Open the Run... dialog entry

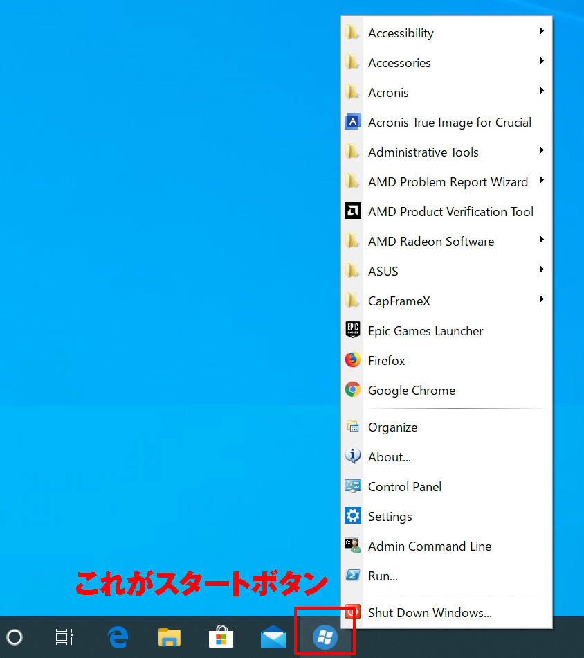[446, 576]
